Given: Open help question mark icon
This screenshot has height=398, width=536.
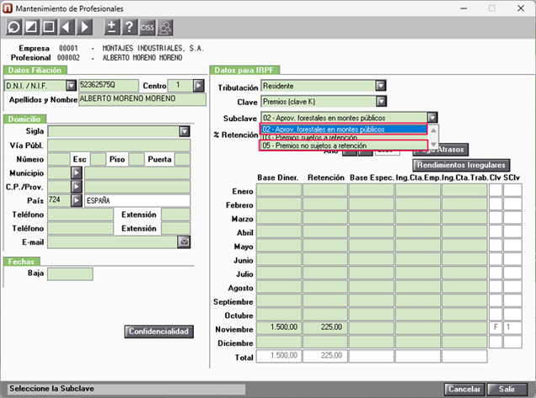Looking at the screenshot, I should pos(130,27).
